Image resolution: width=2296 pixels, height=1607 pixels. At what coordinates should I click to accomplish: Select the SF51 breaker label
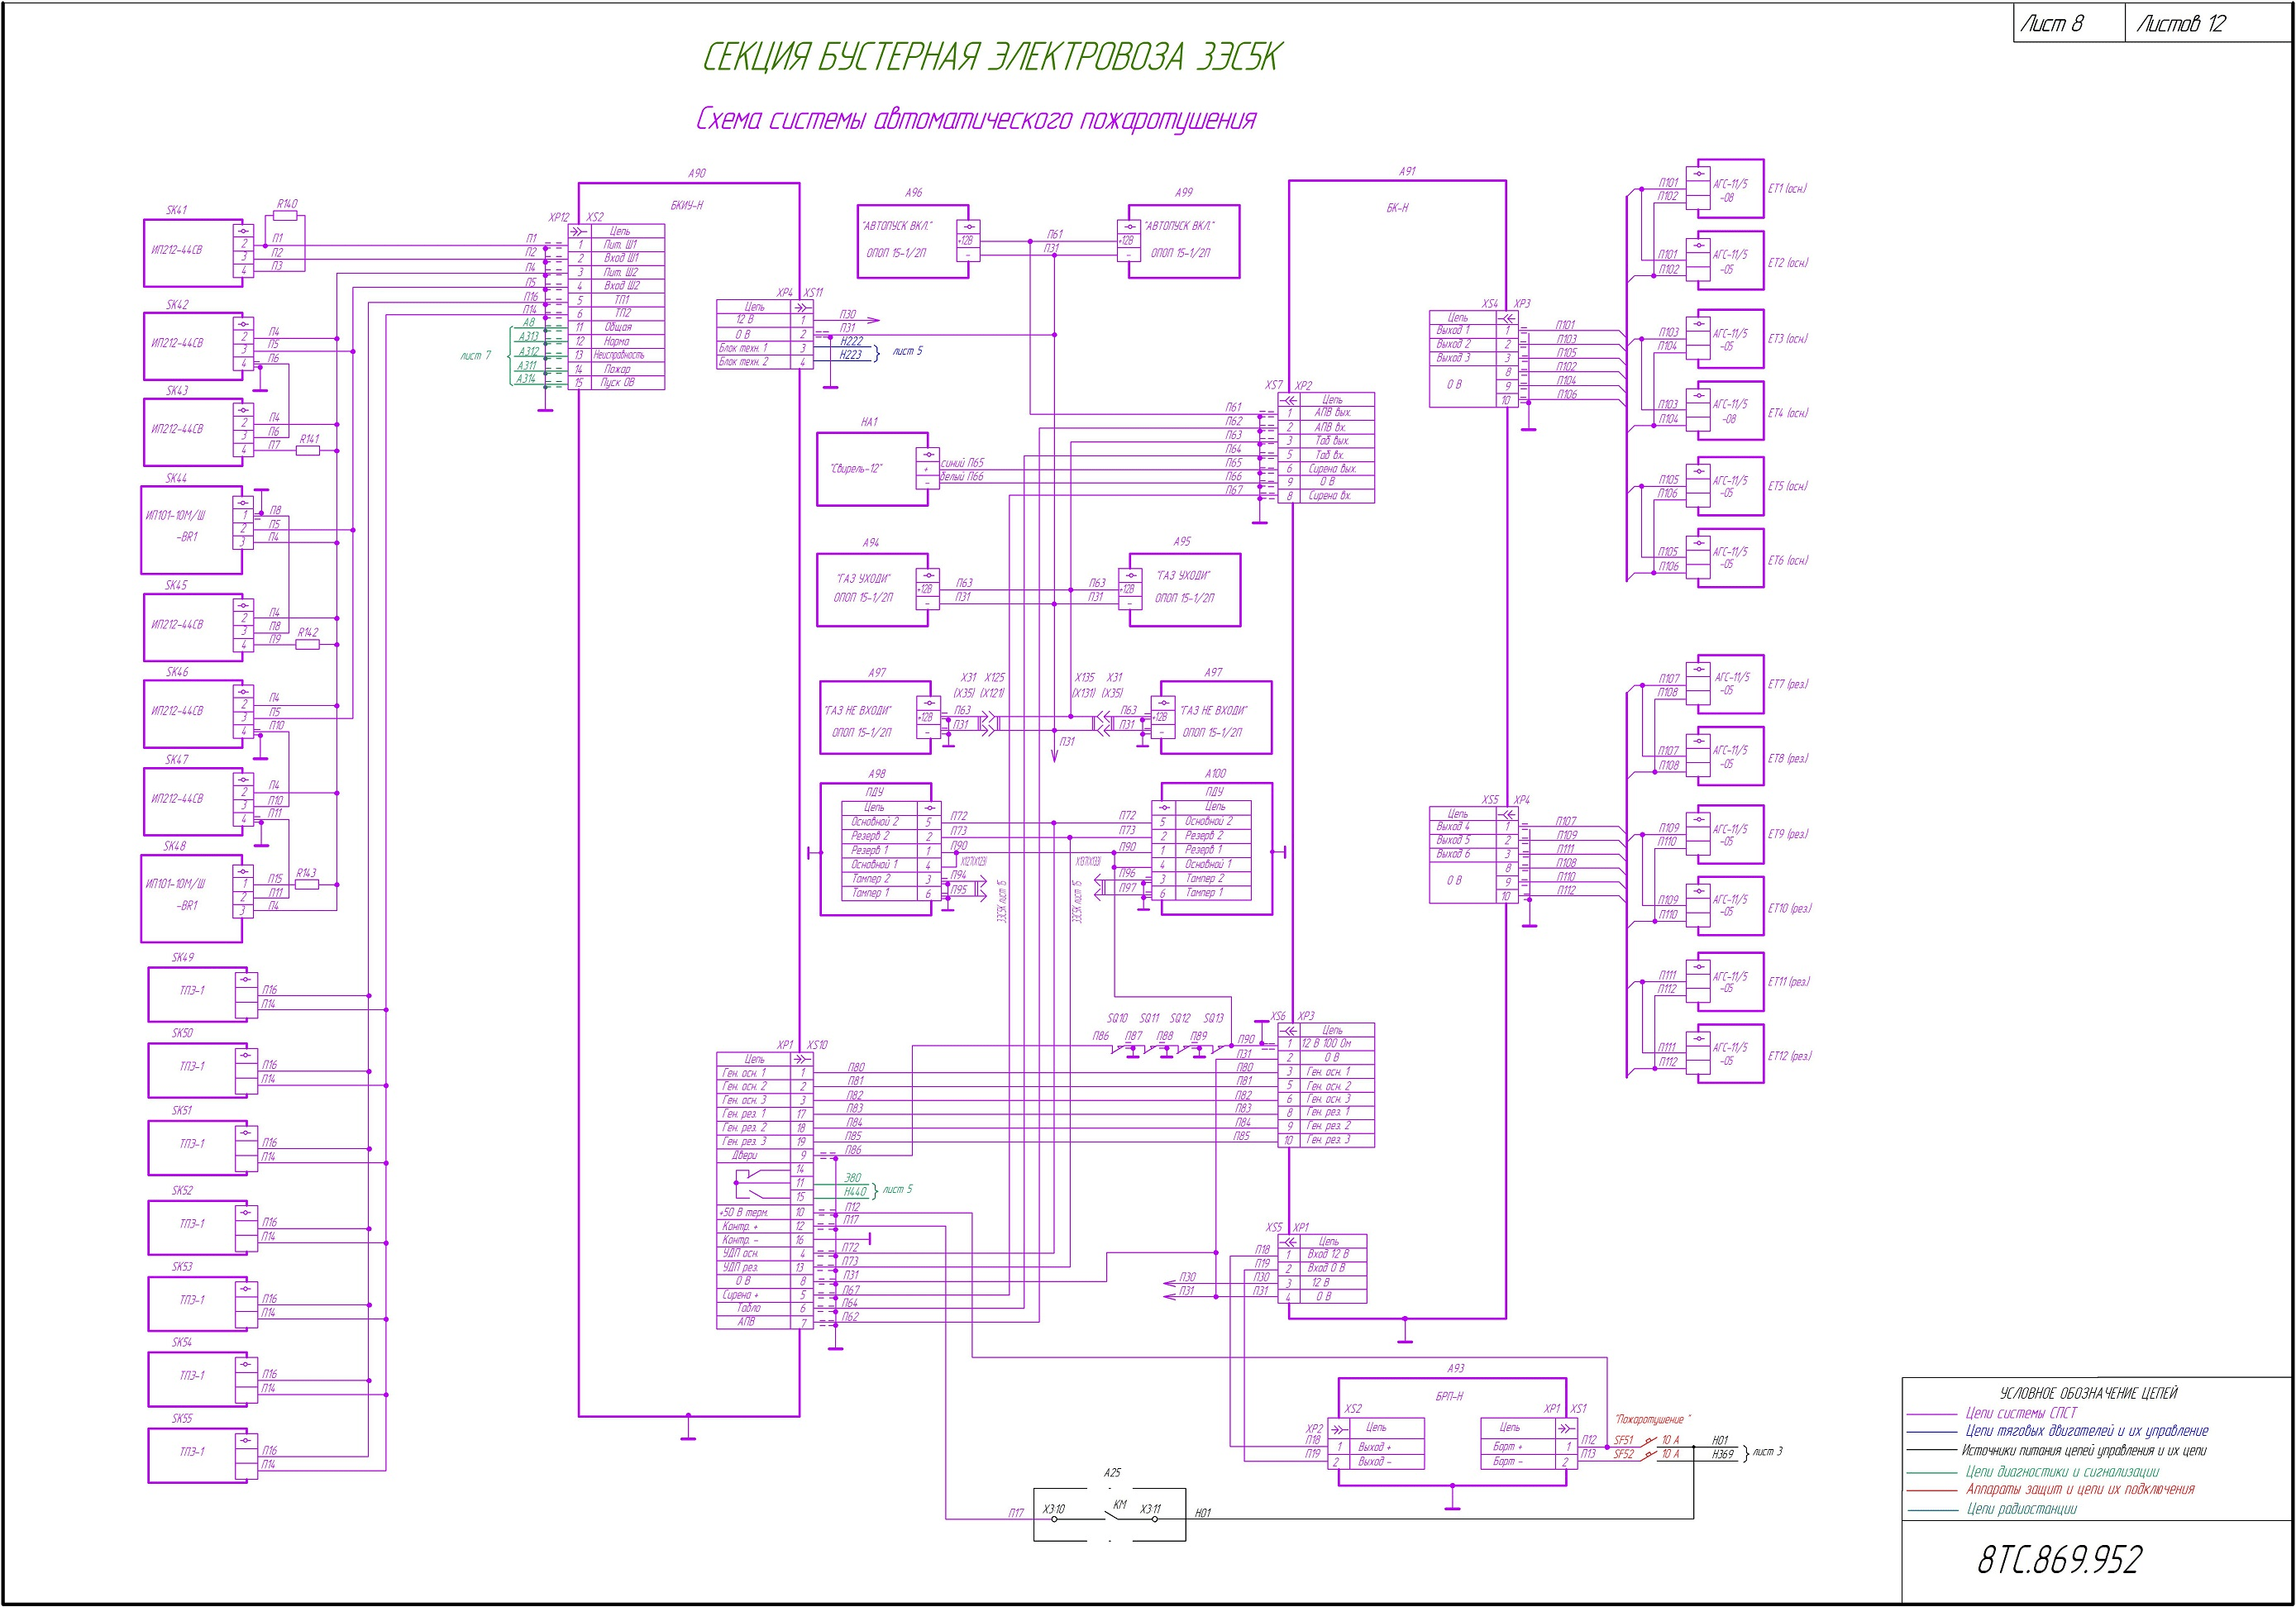1623,1440
